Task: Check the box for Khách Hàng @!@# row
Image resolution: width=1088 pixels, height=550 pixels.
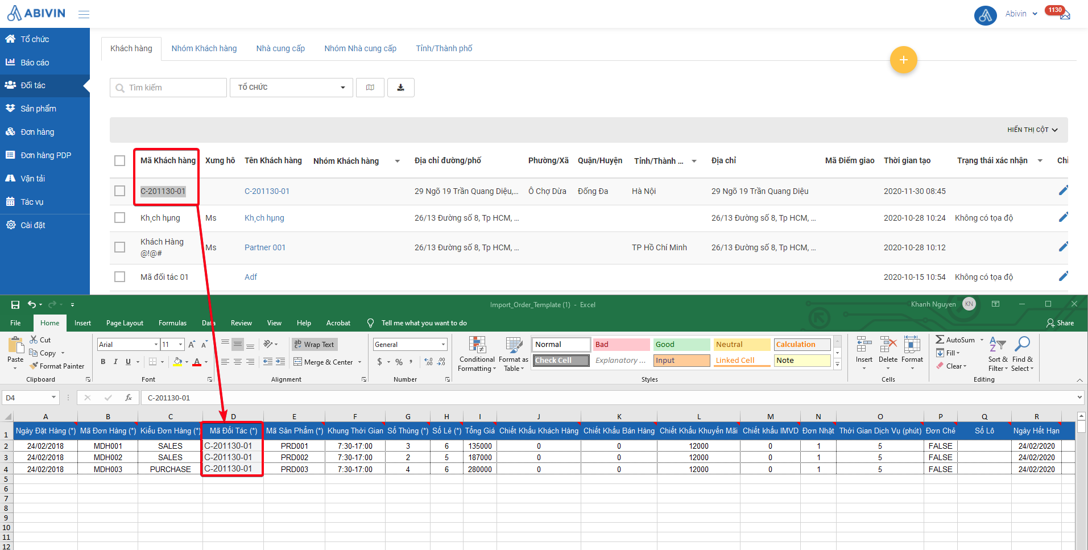Action: click(119, 247)
